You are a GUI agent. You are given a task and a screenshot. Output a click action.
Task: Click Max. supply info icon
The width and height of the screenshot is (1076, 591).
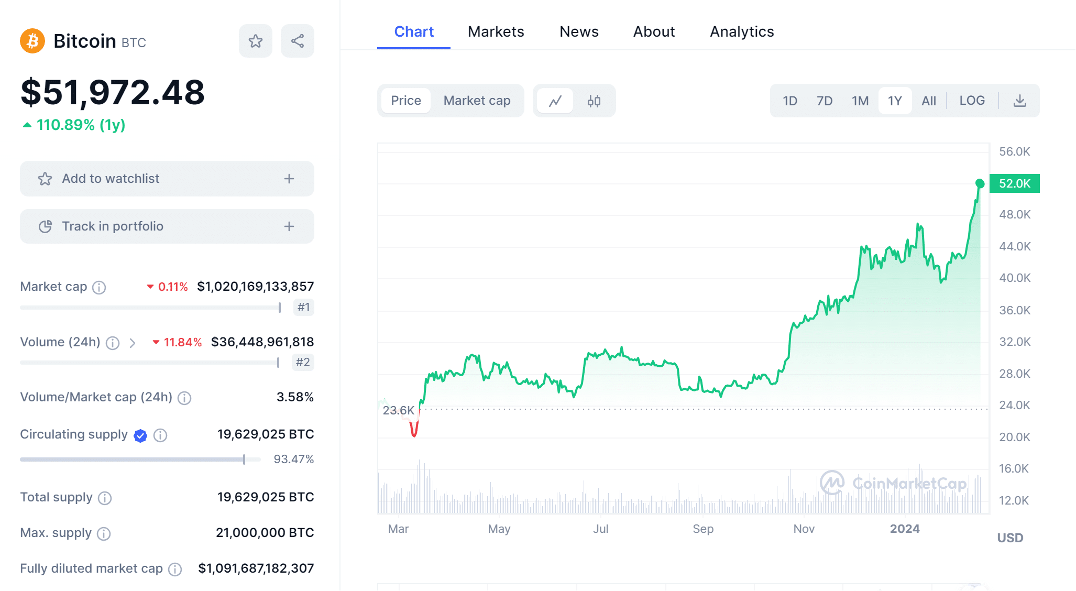pos(104,533)
